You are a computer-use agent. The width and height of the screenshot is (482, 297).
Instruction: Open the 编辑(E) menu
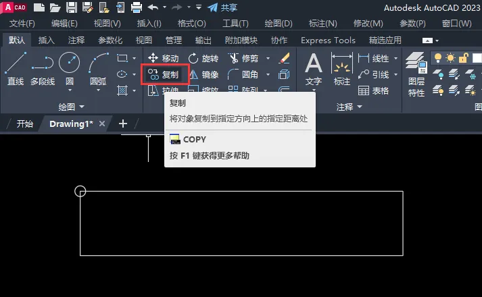(64, 24)
